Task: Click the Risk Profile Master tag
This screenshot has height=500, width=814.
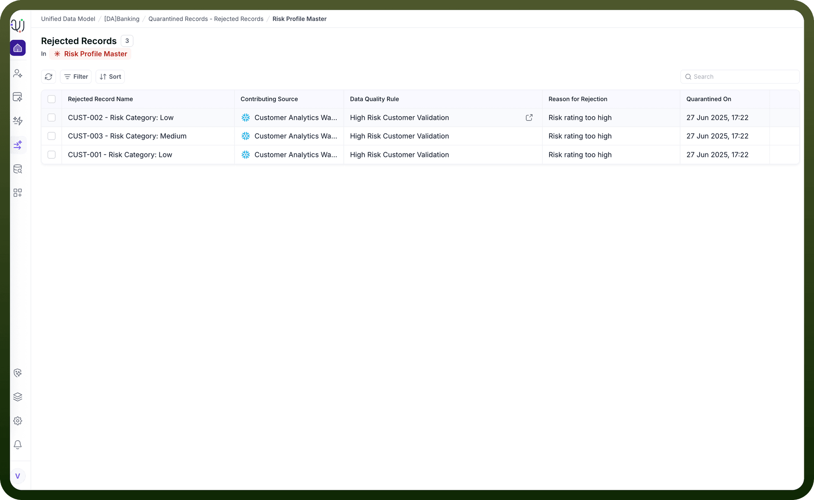Action: 91,54
